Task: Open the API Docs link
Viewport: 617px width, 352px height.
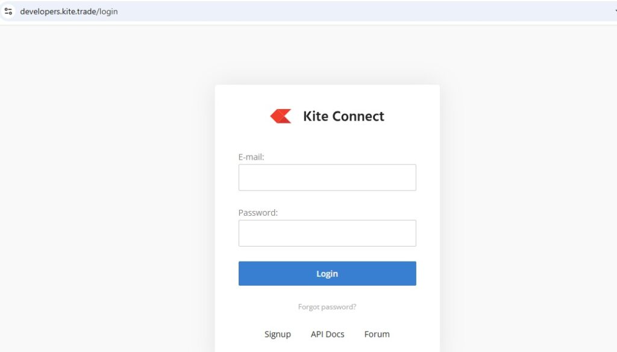Action: [x=327, y=334]
